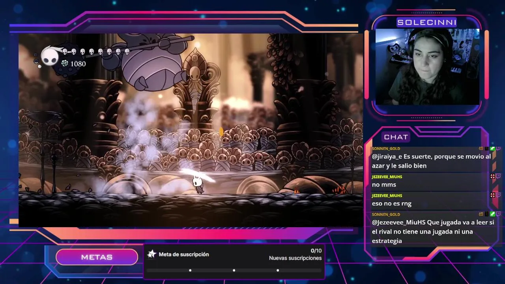The image size is (505, 284).
Task: Click the geo currency icon beside 1080
Action: (x=65, y=64)
